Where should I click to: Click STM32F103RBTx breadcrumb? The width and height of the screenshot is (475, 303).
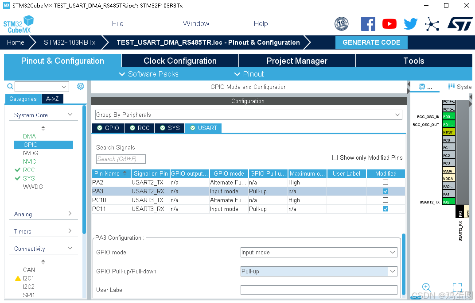(70, 42)
